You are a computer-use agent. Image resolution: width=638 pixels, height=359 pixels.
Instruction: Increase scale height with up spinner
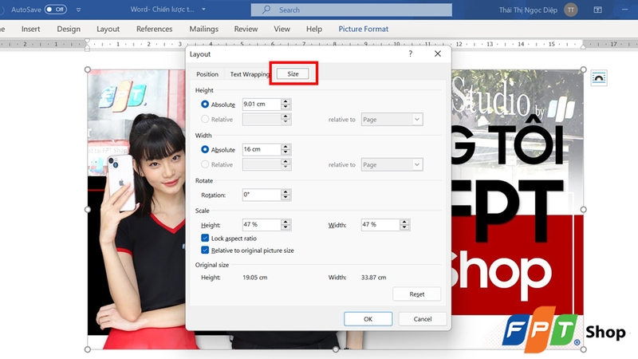coord(286,222)
